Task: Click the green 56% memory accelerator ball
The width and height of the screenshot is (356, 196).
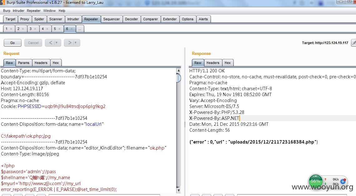Action: (315, 181)
